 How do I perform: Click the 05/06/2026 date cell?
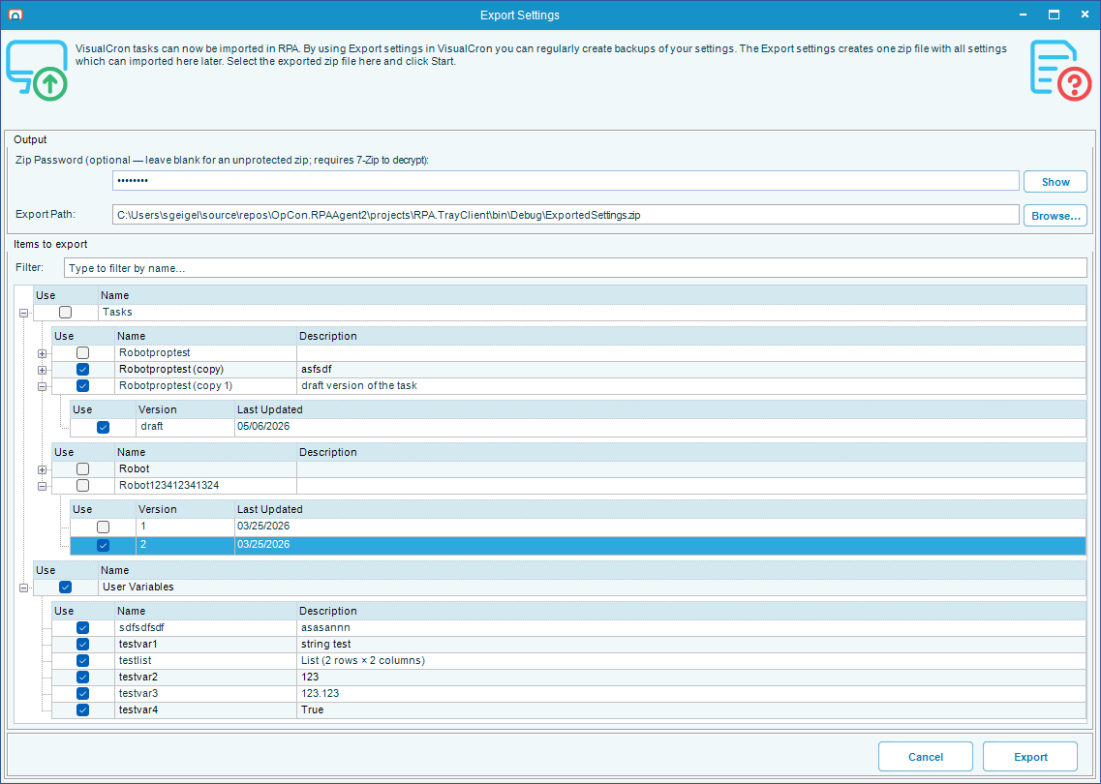click(660, 427)
